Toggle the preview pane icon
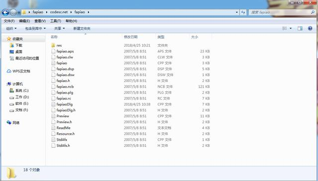The width and height of the screenshot is (318, 181). tap(300, 28)
